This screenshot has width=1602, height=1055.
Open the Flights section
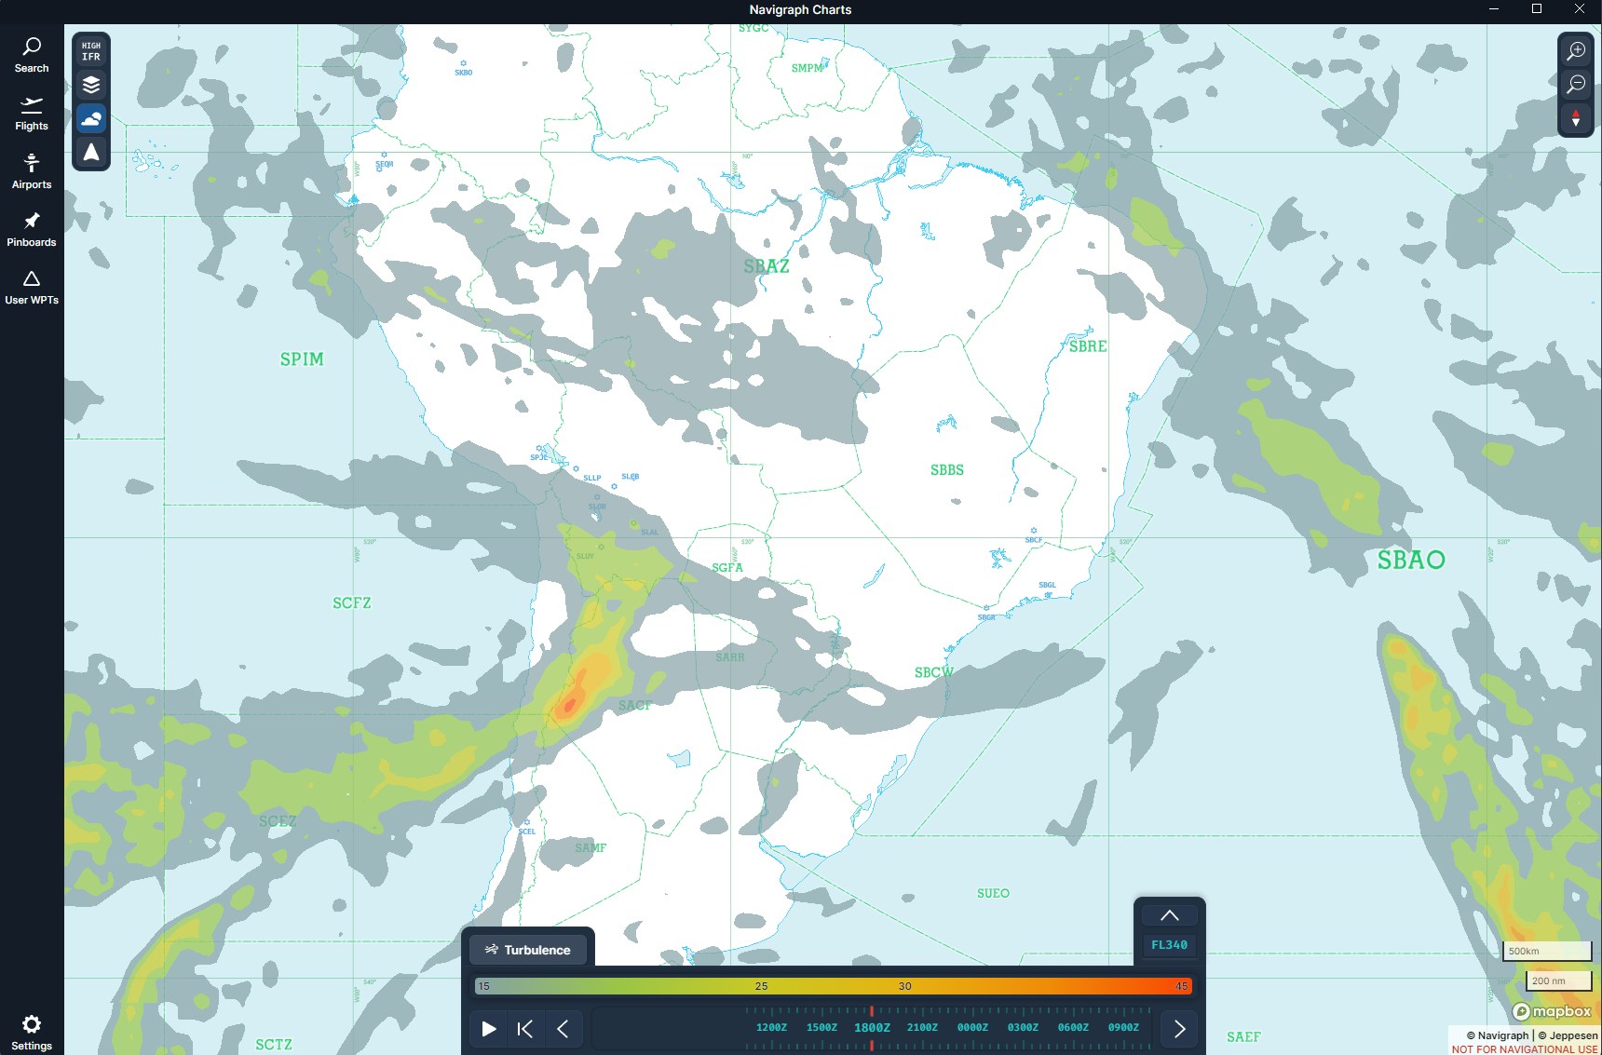click(x=32, y=114)
